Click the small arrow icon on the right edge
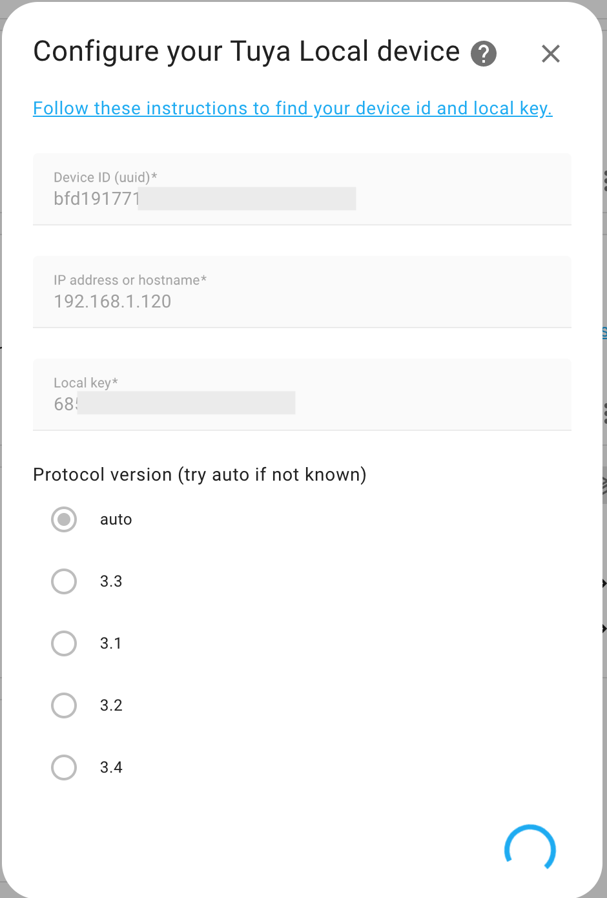 pyautogui.click(x=603, y=582)
